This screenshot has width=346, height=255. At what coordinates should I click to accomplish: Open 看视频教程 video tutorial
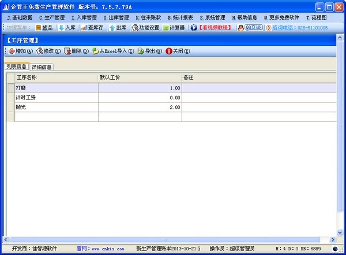[x=211, y=28]
